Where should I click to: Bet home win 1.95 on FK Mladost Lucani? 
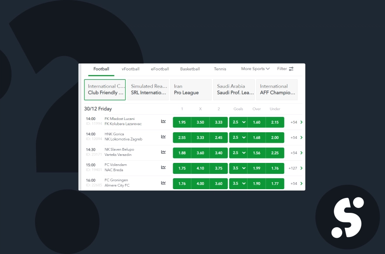click(182, 122)
